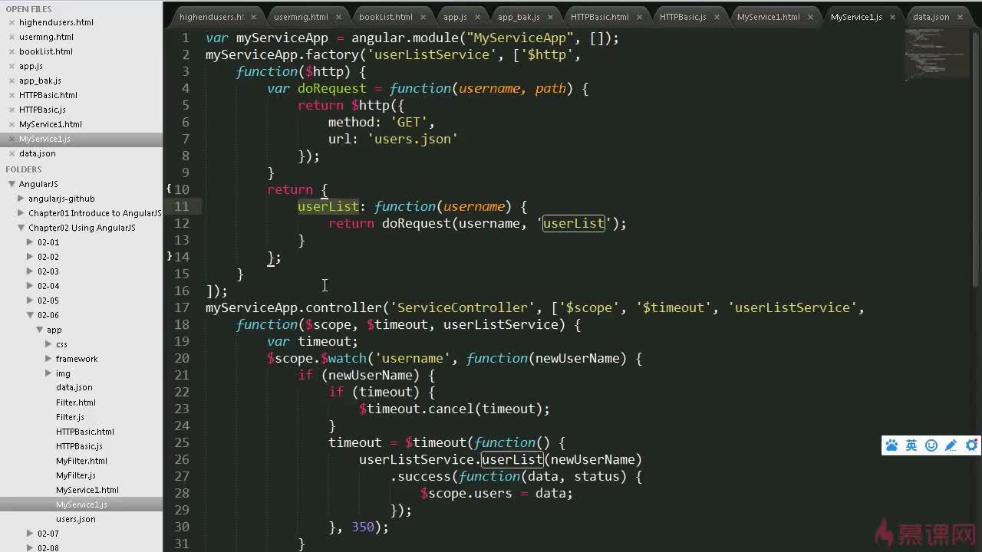Click the 350 timeout value on line 30
The image size is (982, 552).
coord(363,527)
